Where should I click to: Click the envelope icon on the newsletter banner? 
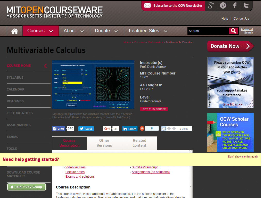(147, 5)
